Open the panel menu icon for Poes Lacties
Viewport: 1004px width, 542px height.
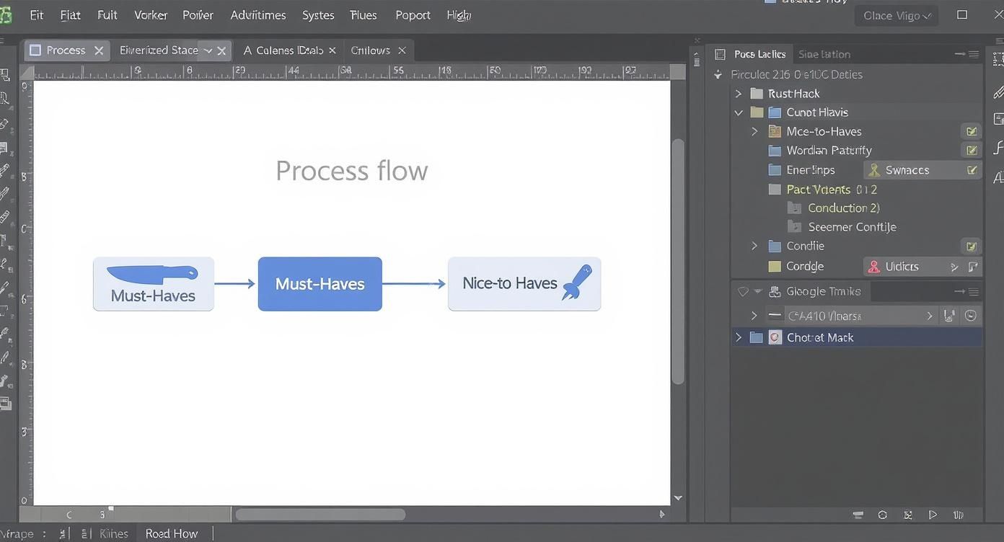click(974, 54)
